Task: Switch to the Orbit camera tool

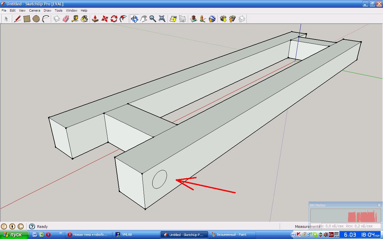Action: pyautogui.click(x=134, y=19)
